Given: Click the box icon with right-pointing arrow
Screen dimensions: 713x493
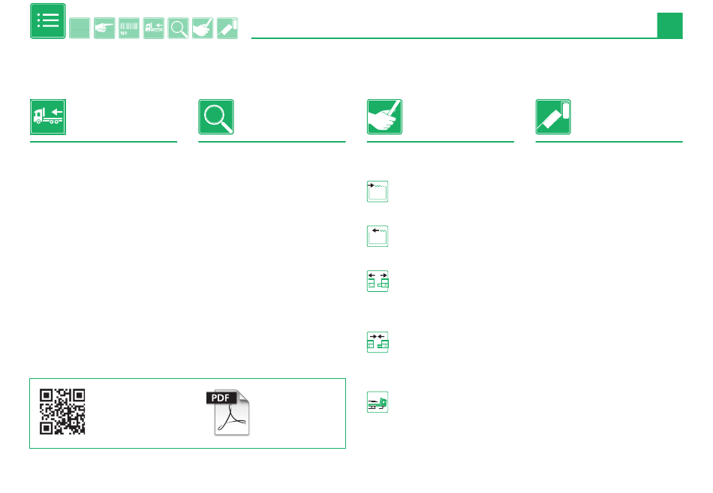Looking at the screenshot, I should pyautogui.click(x=378, y=191).
